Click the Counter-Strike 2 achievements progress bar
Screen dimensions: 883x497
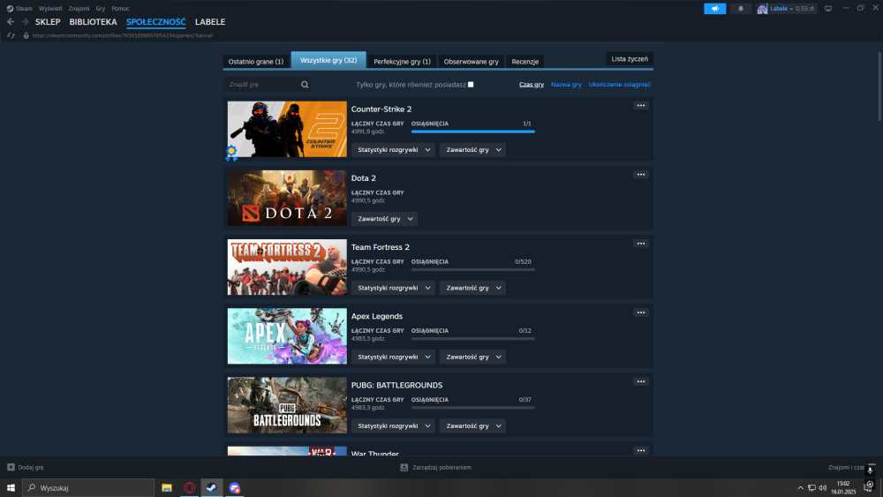coord(473,132)
